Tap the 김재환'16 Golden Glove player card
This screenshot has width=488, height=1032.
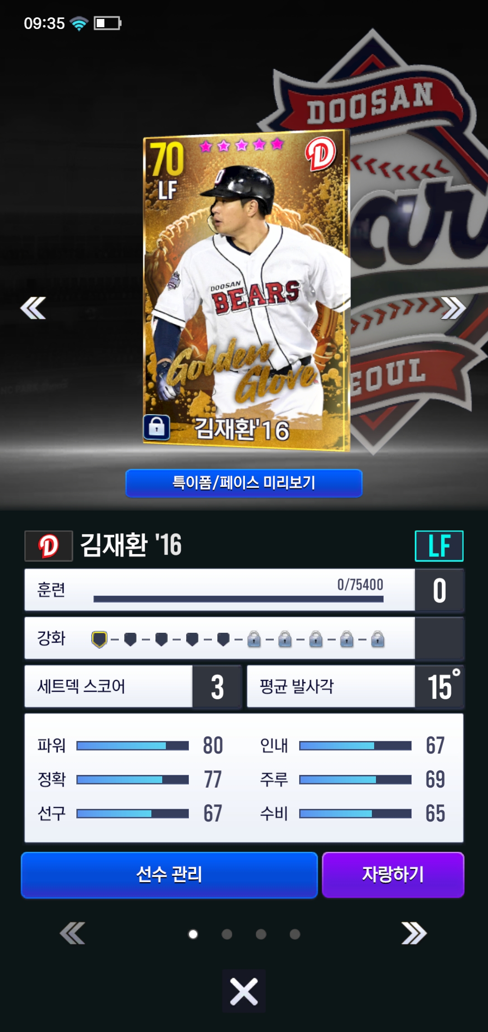[246, 291]
